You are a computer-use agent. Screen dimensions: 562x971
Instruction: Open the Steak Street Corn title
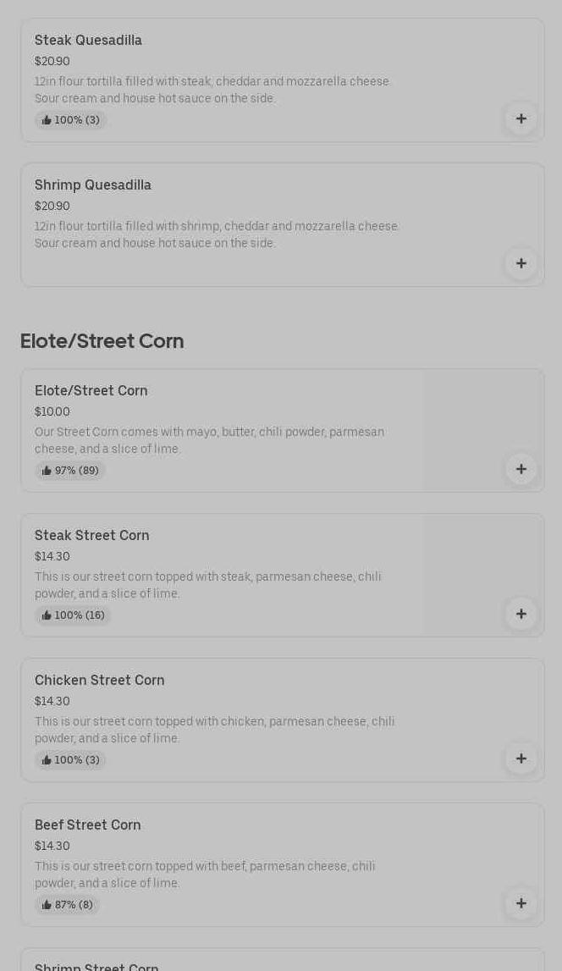(x=92, y=535)
